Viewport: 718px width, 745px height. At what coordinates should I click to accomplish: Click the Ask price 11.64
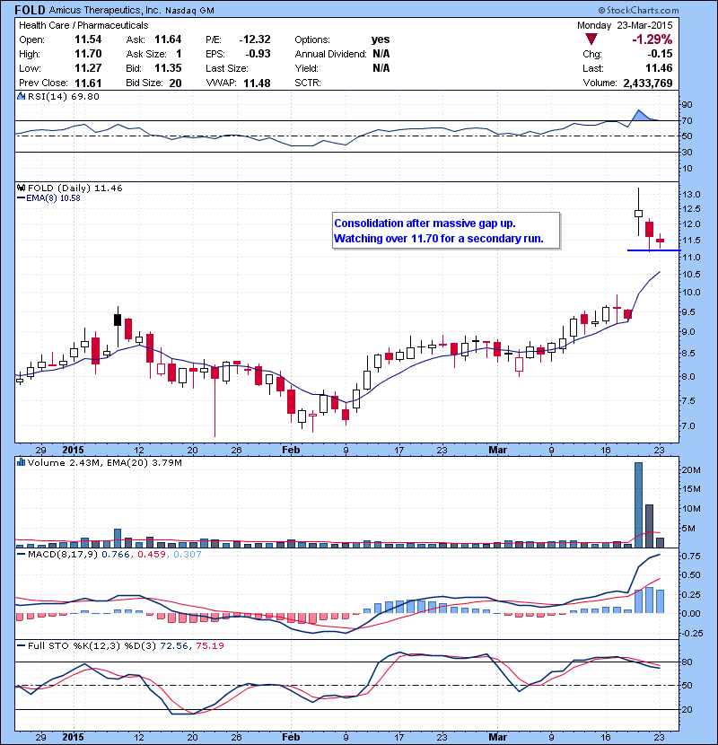tap(168, 39)
